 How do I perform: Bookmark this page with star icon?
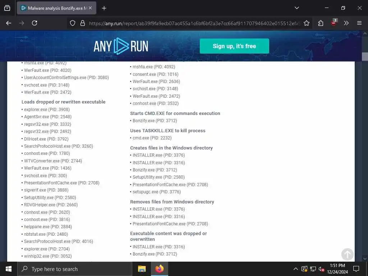[306, 23]
